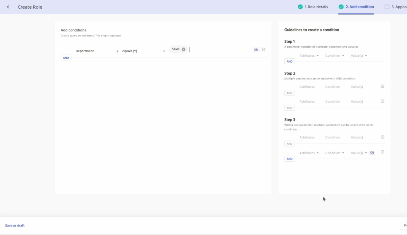Screen dimensions: 407x235
Task: Open the equals (=) condition dropdown
Action: click(x=144, y=51)
